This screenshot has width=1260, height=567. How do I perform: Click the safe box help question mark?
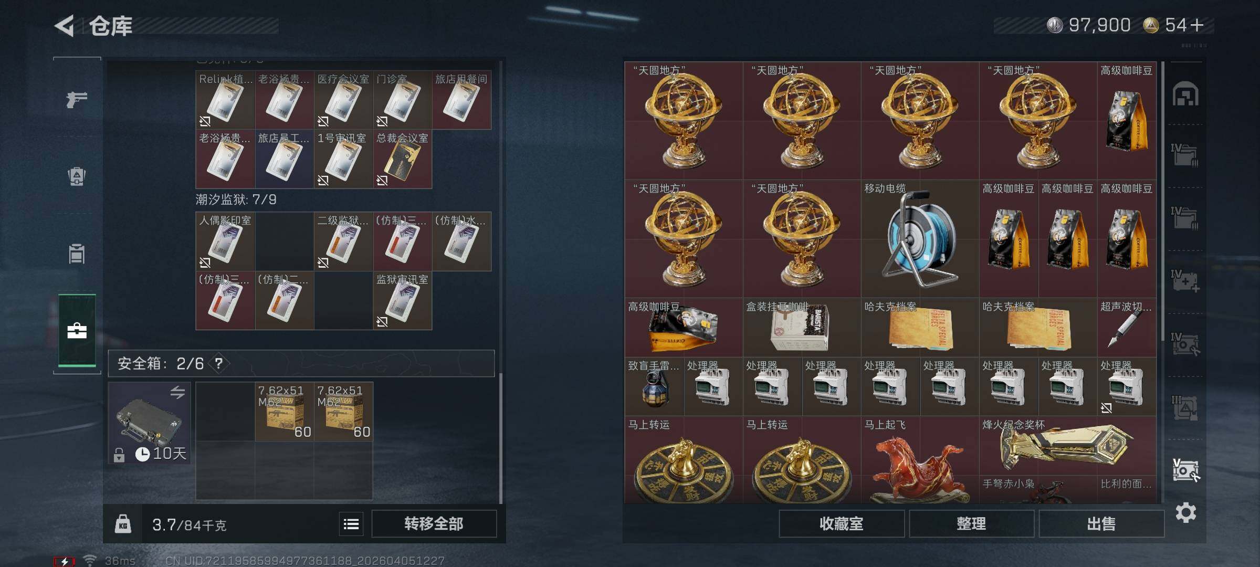click(219, 363)
